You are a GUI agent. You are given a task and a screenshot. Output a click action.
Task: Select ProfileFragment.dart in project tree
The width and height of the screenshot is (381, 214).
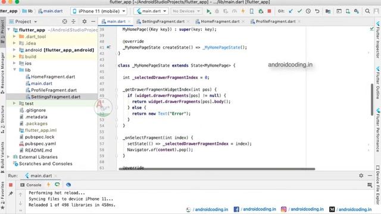pos(54,90)
